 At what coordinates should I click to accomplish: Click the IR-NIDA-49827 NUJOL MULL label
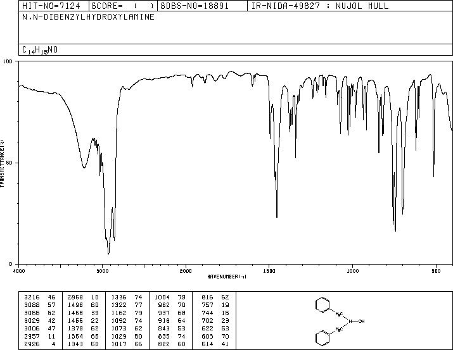(x=320, y=6)
